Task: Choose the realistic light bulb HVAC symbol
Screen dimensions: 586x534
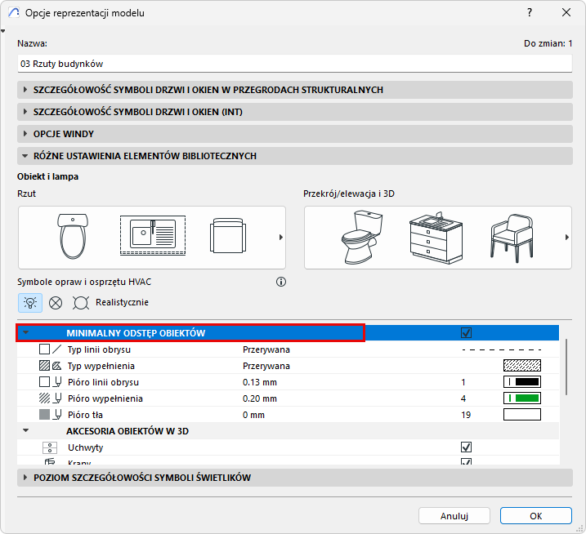Action: 30,302
